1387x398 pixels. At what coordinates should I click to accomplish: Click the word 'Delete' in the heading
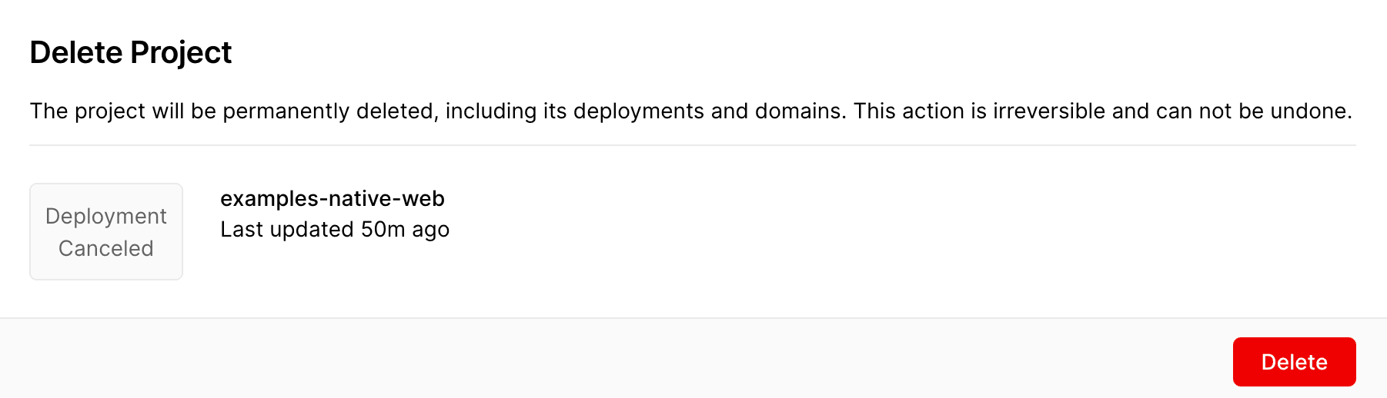pyautogui.click(x=76, y=52)
